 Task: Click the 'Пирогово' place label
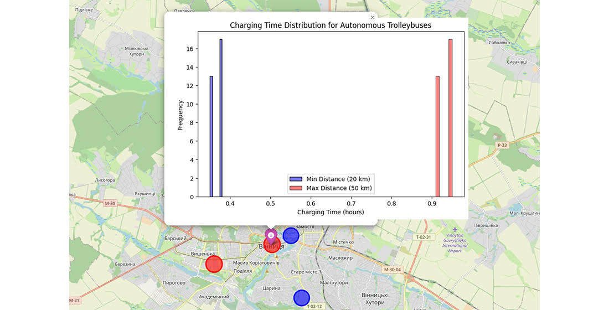point(174,283)
